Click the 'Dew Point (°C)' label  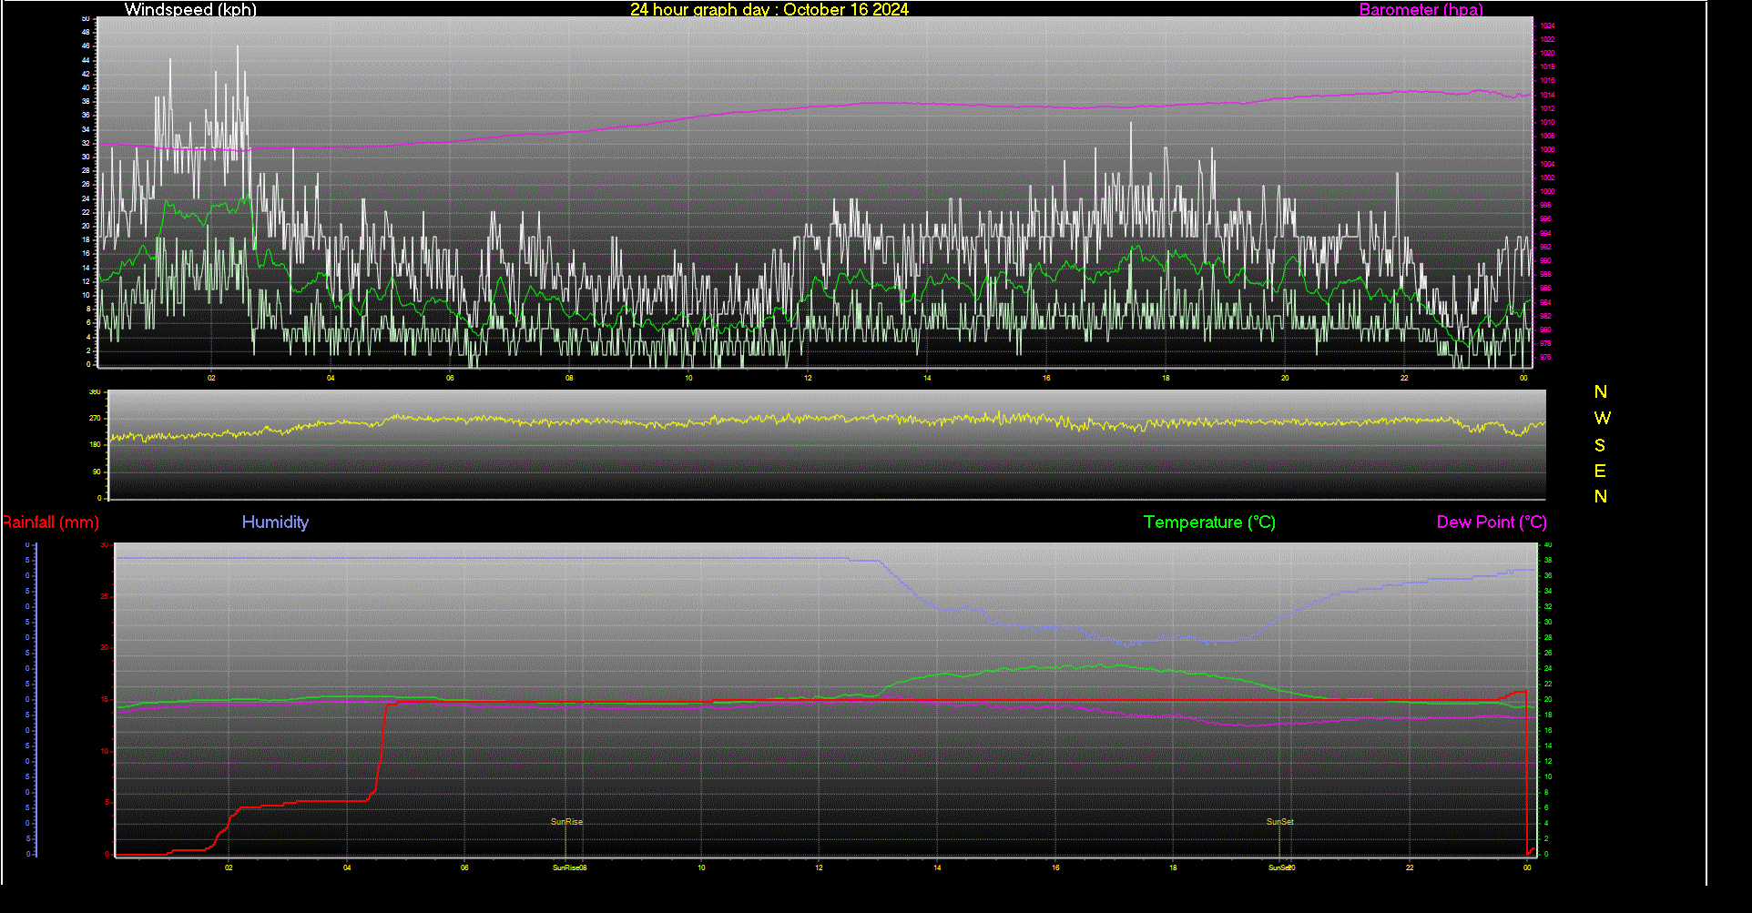pos(1492,522)
